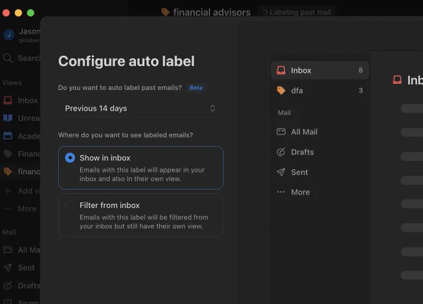The image size is (423, 304).
Task: Open the sidebar Inbox view
Action: tap(21, 101)
